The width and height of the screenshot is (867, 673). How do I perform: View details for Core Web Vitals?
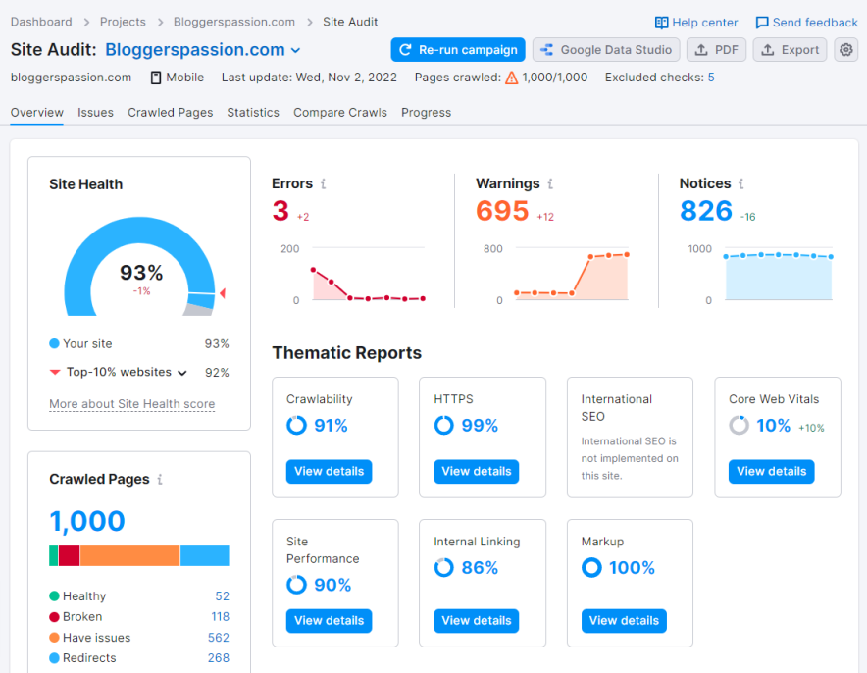point(771,472)
